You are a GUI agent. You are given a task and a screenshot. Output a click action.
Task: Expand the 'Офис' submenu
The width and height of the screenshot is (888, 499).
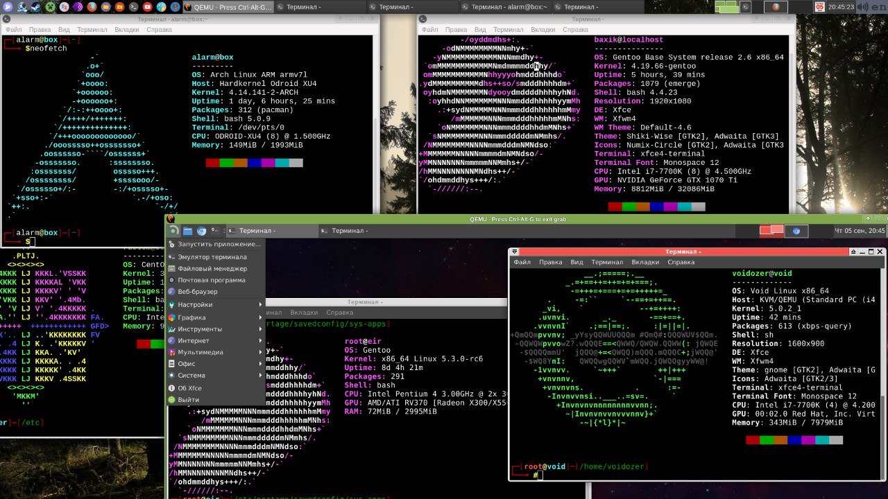215,364
